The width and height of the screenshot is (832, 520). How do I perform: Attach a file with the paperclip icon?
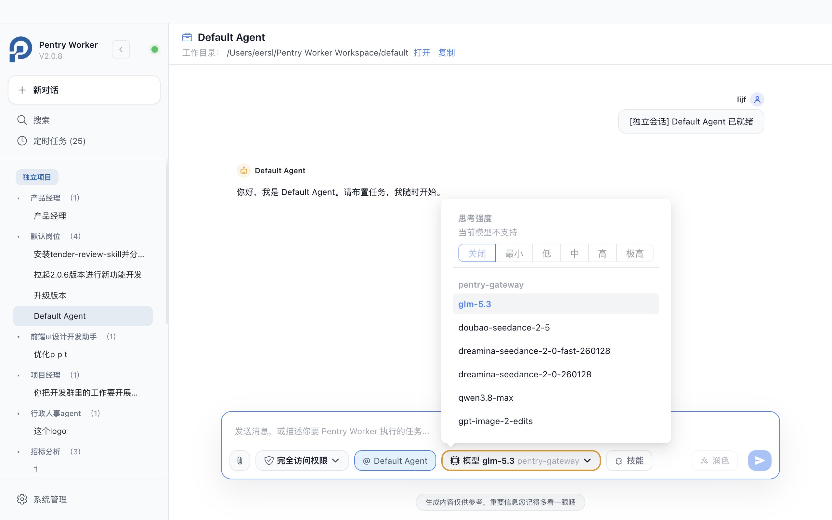click(240, 461)
